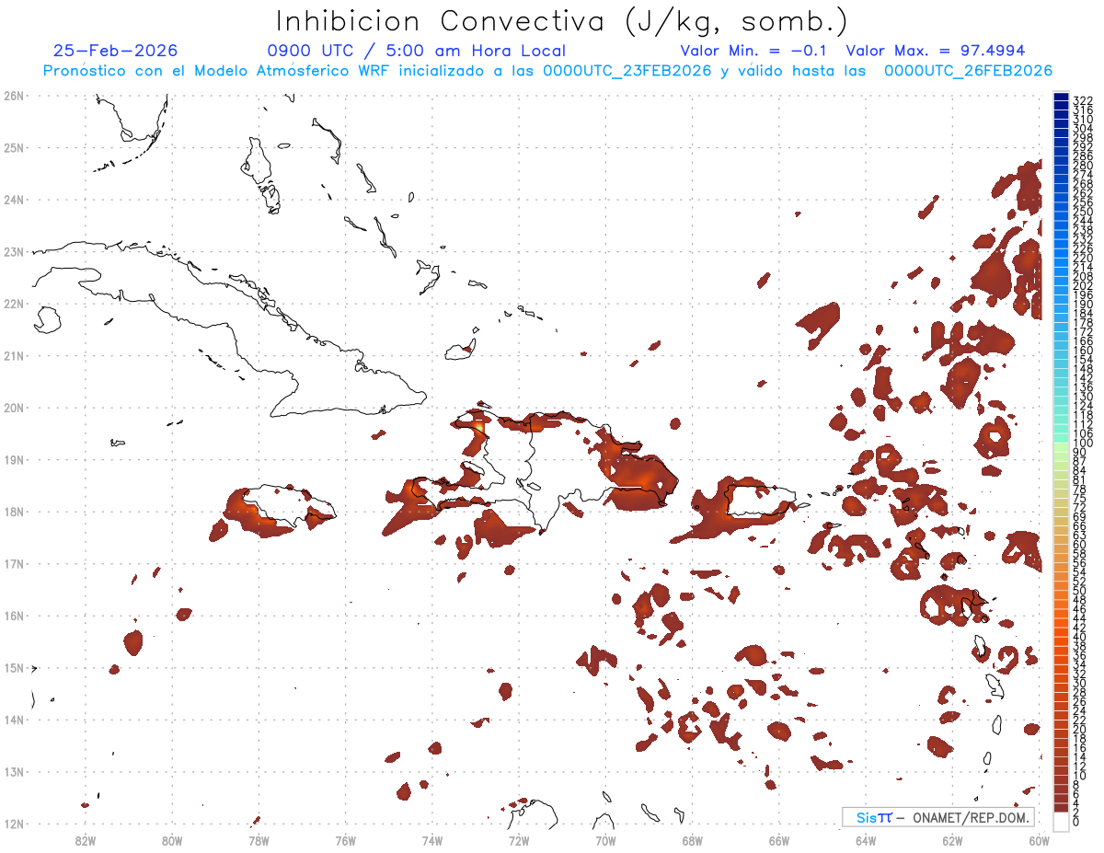Click the dark navy 322 colorbar swatch

tap(1061, 98)
